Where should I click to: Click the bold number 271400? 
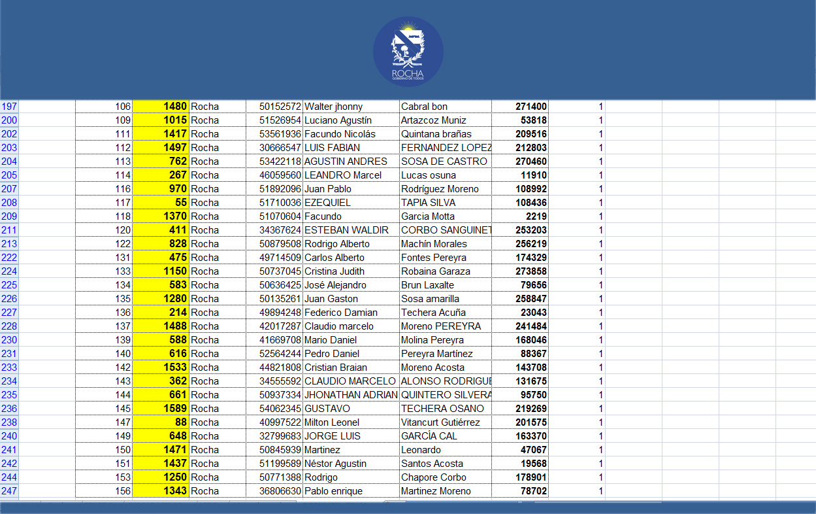coord(520,107)
